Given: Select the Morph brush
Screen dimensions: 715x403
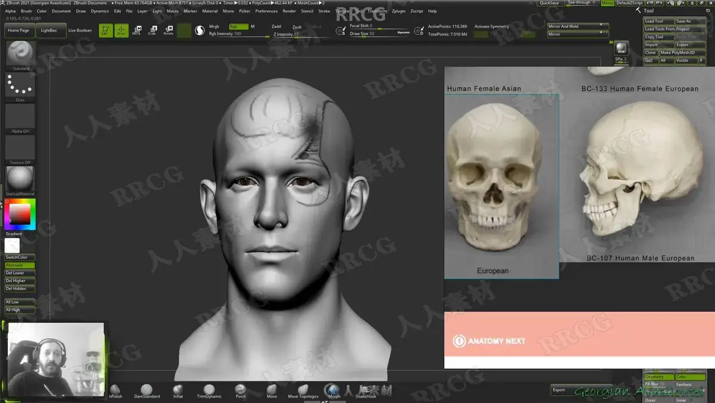Looking at the screenshot, I should pyautogui.click(x=334, y=391).
